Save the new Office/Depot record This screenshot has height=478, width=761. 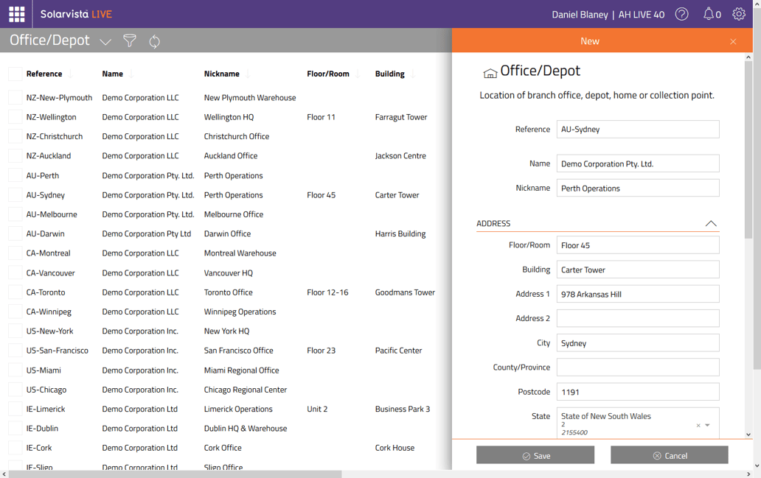[x=535, y=456]
